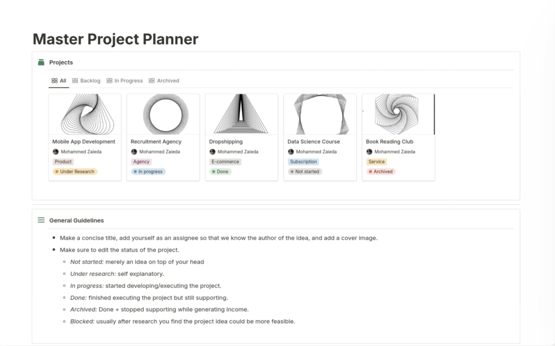Switch to the Backlog view
The image size is (555, 346).
(x=90, y=81)
